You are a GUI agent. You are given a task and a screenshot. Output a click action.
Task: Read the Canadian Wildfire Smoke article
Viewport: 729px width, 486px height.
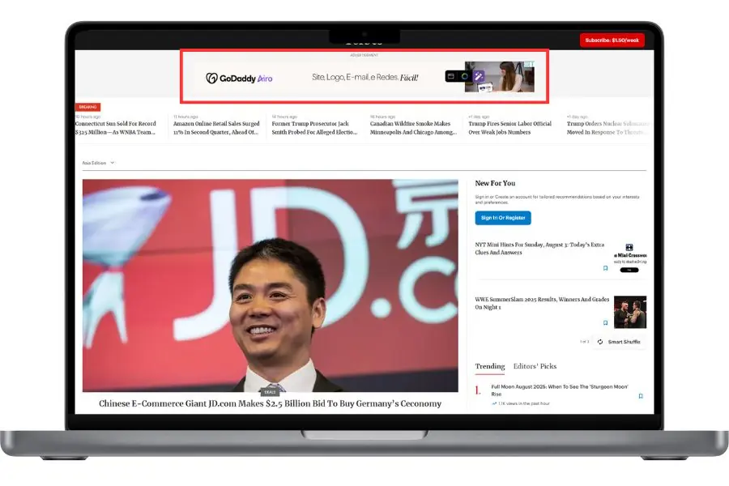[x=413, y=128]
